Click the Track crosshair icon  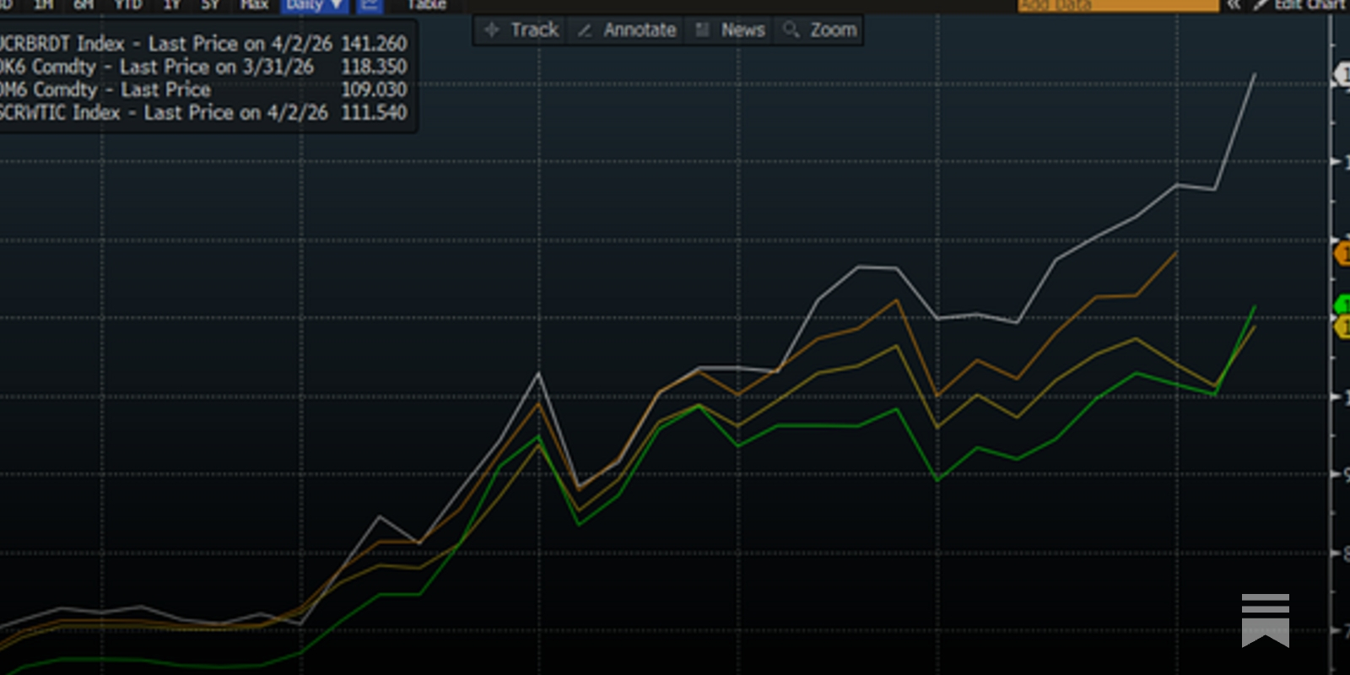point(492,30)
